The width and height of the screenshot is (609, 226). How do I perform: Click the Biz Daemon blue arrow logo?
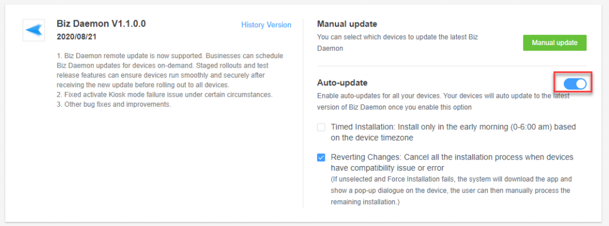click(x=34, y=30)
